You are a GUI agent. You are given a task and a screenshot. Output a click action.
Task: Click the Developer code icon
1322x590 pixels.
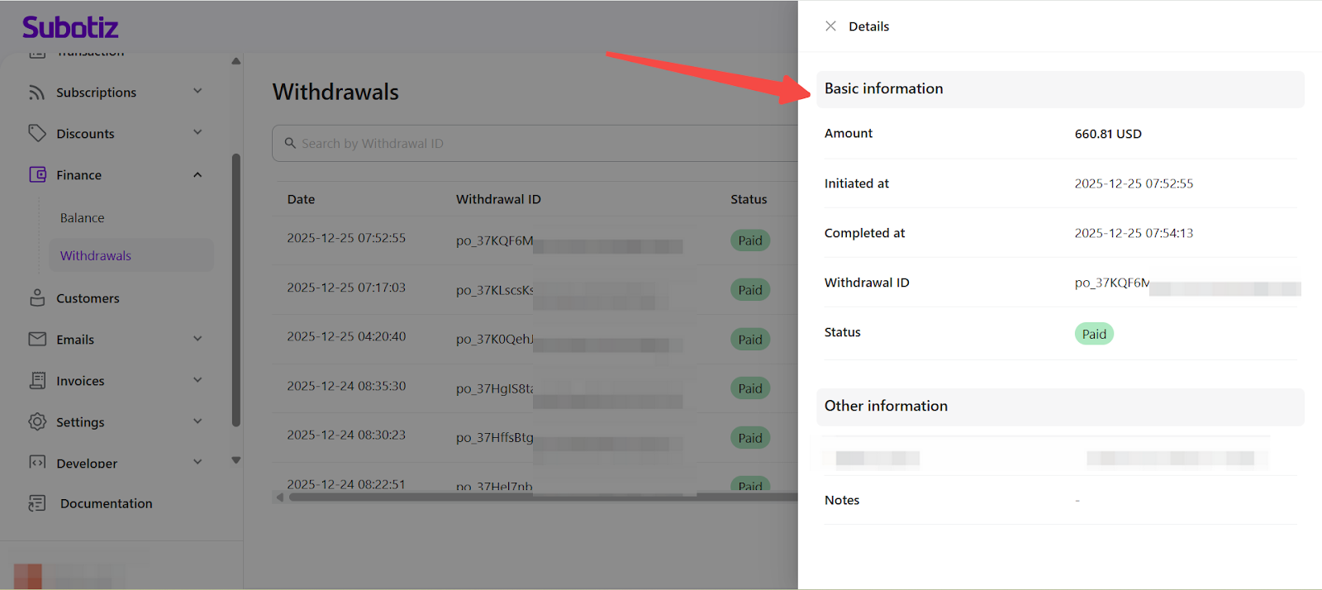[x=37, y=462]
